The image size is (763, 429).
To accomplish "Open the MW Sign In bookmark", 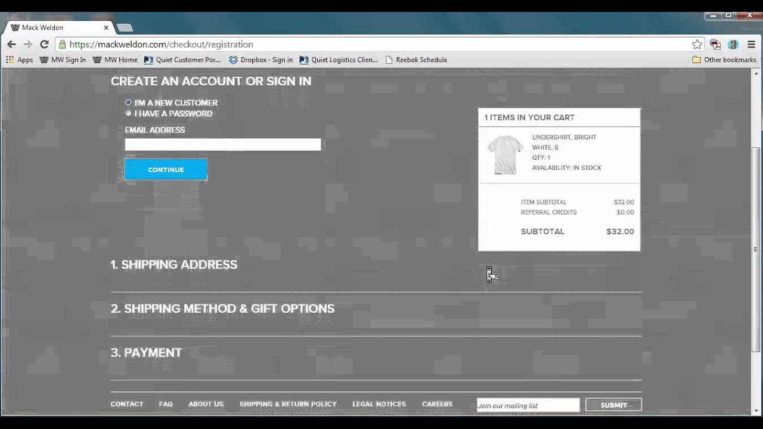I will point(63,60).
